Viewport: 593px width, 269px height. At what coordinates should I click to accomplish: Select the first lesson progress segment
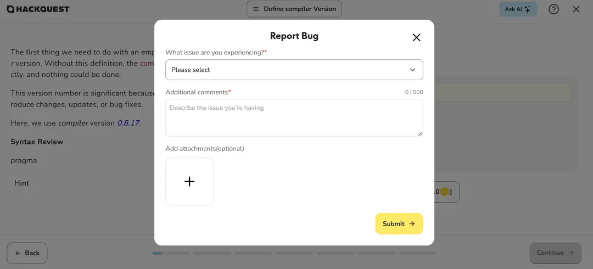(157, 253)
